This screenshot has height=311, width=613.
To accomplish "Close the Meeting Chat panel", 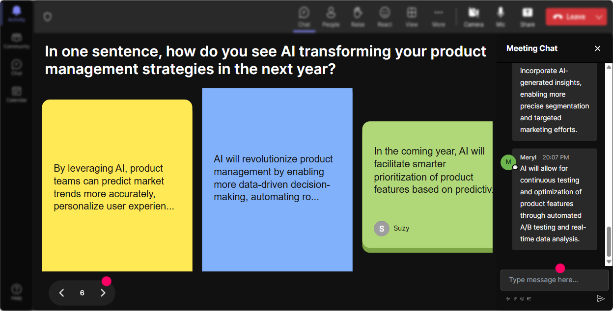I will pos(598,48).
